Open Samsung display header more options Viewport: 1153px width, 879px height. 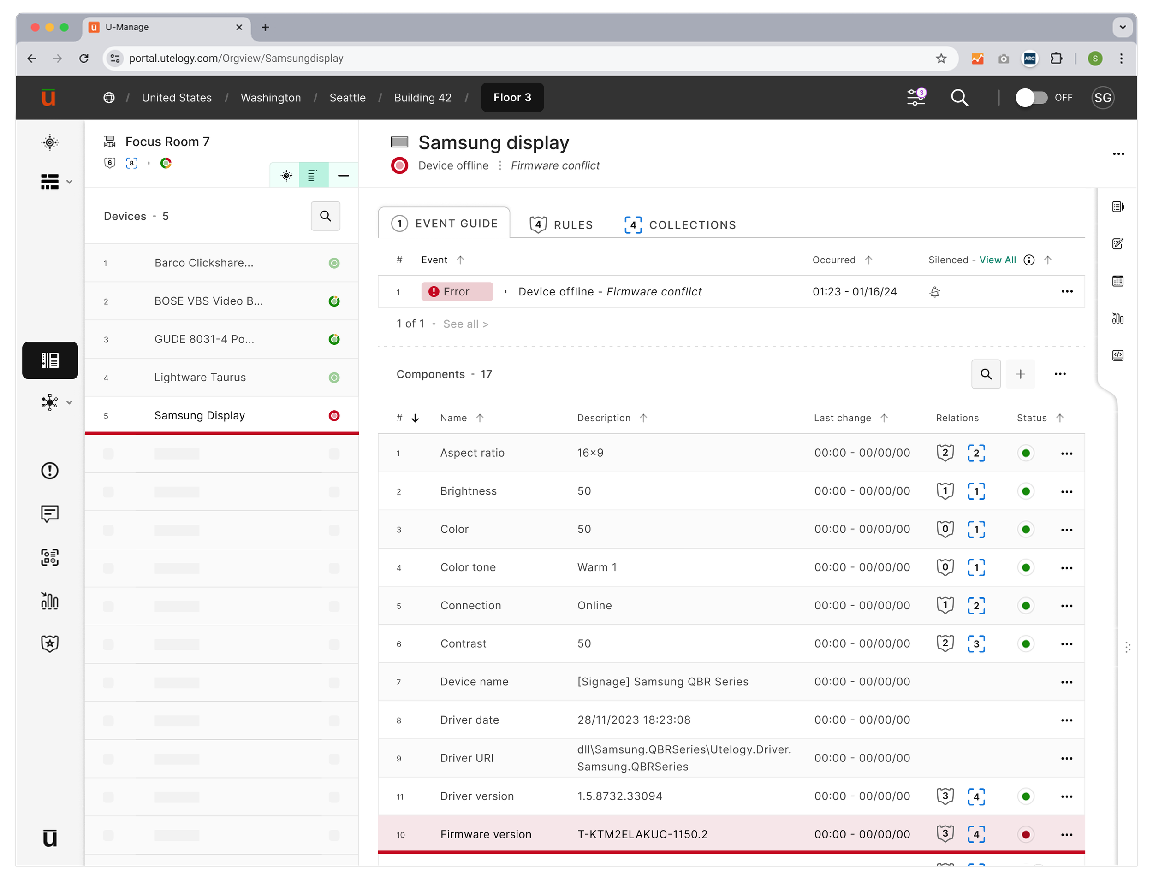pos(1118,154)
